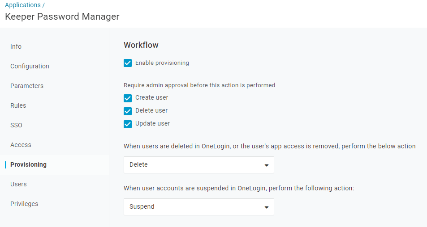Select the Provisioning sidebar item
The image size is (427, 227).
[28, 164]
